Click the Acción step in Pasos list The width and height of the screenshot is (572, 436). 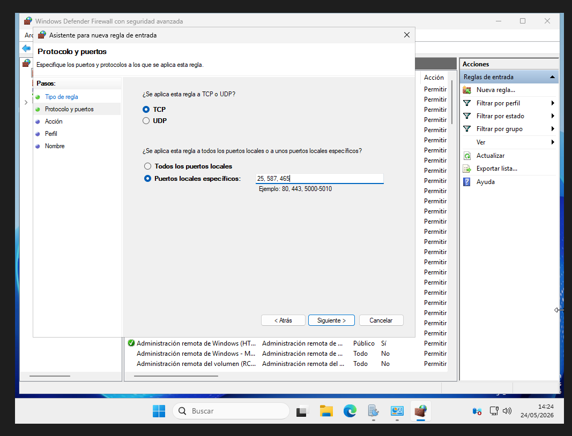[54, 121]
